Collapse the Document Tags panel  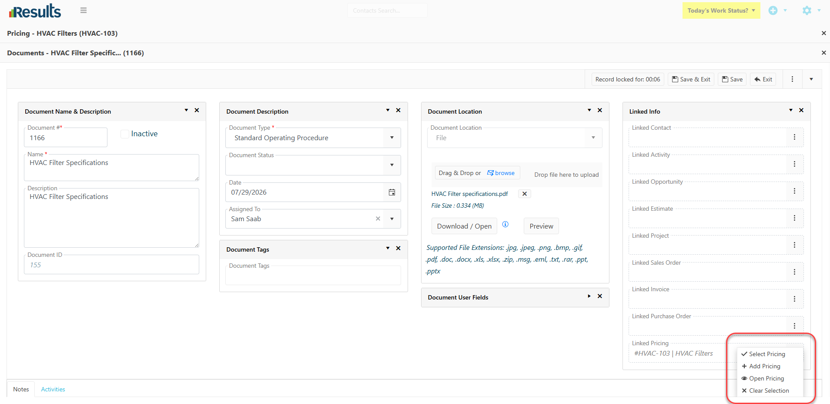[x=388, y=249]
